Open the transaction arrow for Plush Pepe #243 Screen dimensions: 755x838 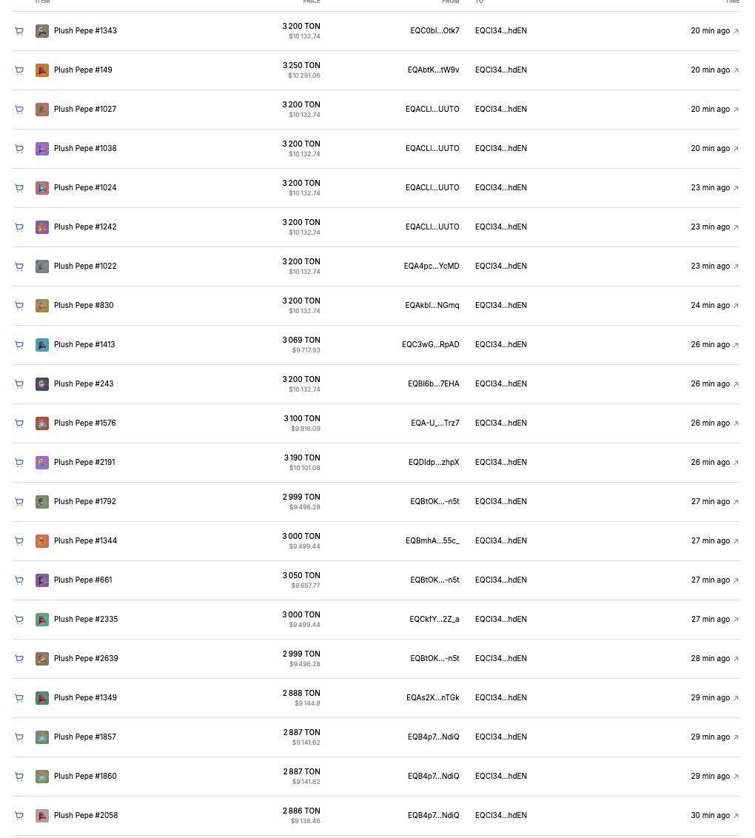click(736, 384)
